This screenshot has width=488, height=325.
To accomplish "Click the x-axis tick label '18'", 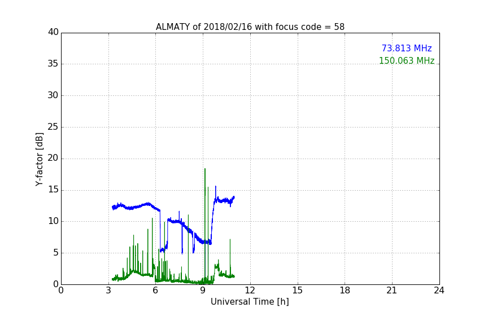I will (x=345, y=291).
